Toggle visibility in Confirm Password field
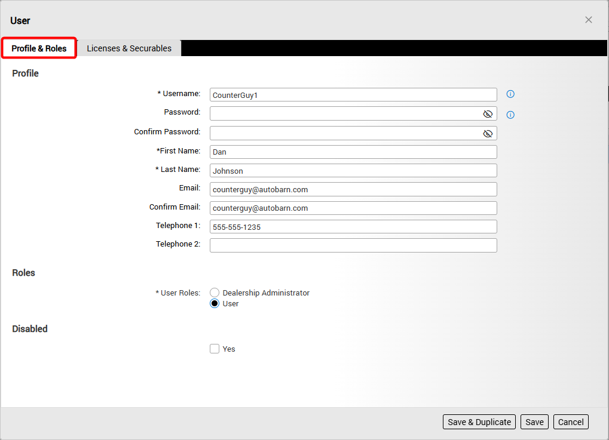The height and width of the screenshot is (440, 609). tap(488, 134)
